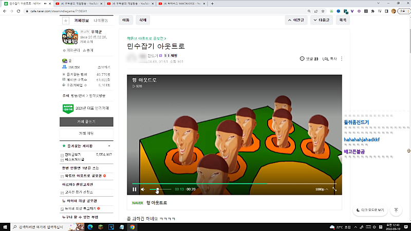
Task: Bookmark this page with the star icon
Action: (x=323, y=11)
